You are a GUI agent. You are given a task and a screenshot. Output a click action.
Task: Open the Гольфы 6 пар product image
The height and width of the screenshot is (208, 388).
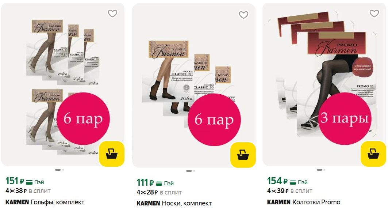[x=63, y=85]
